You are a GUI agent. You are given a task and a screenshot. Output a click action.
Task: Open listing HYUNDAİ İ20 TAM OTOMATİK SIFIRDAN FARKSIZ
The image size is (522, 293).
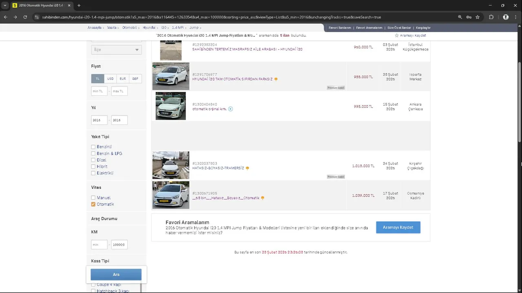coord(232,79)
